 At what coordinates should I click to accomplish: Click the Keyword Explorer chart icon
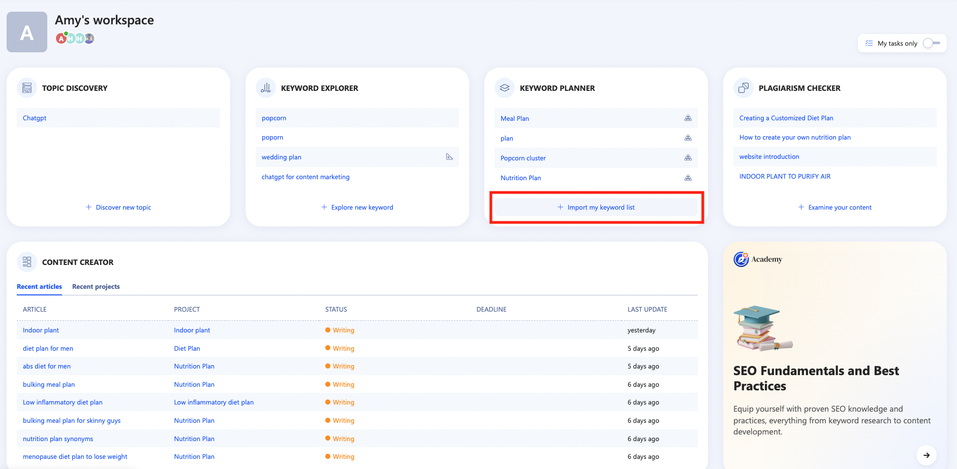[x=266, y=88]
